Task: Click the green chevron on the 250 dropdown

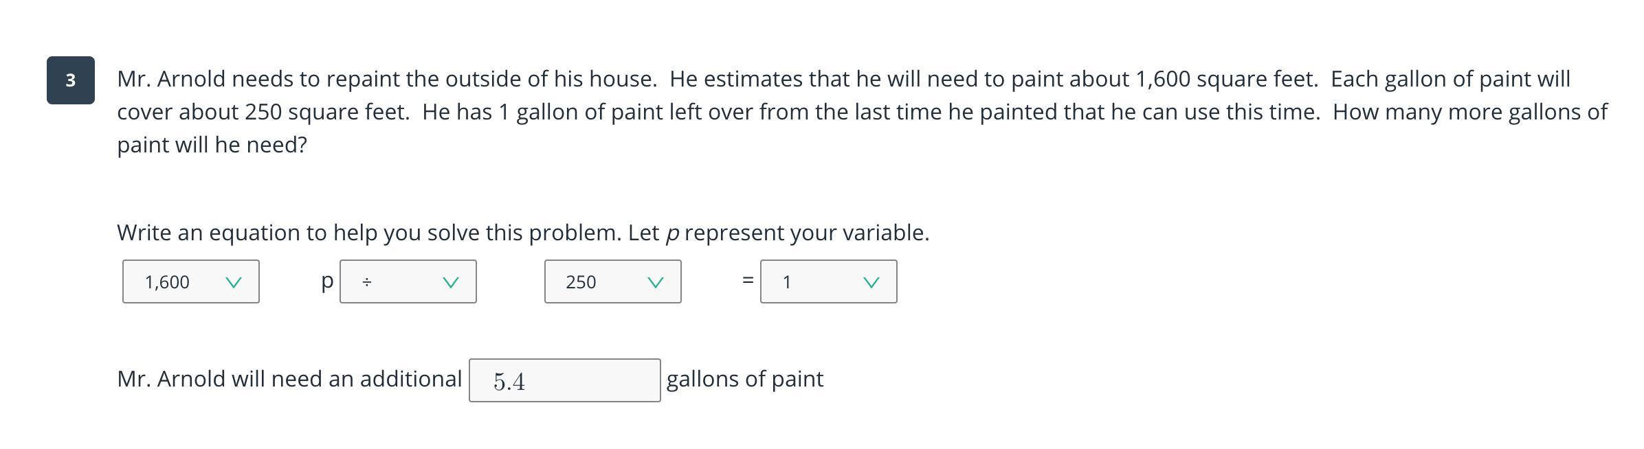Action: (656, 282)
